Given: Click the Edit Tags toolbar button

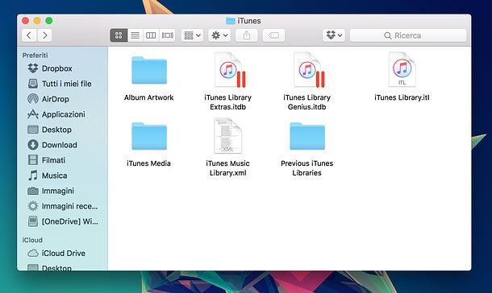Looking at the screenshot, I should tap(273, 35).
